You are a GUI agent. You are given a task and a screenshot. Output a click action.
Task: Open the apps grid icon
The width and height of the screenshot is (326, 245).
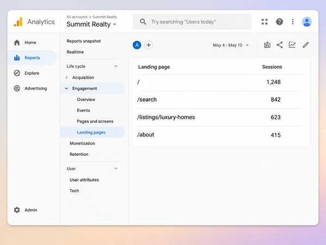265,22
